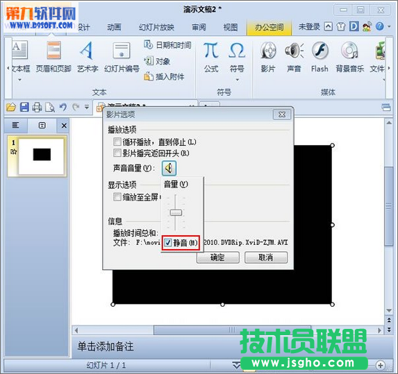The width and height of the screenshot is (398, 374).
Task: Open help question mark icon
Action: tap(380, 26)
